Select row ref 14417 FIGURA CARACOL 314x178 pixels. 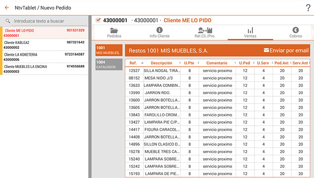(x=217, y=130)
